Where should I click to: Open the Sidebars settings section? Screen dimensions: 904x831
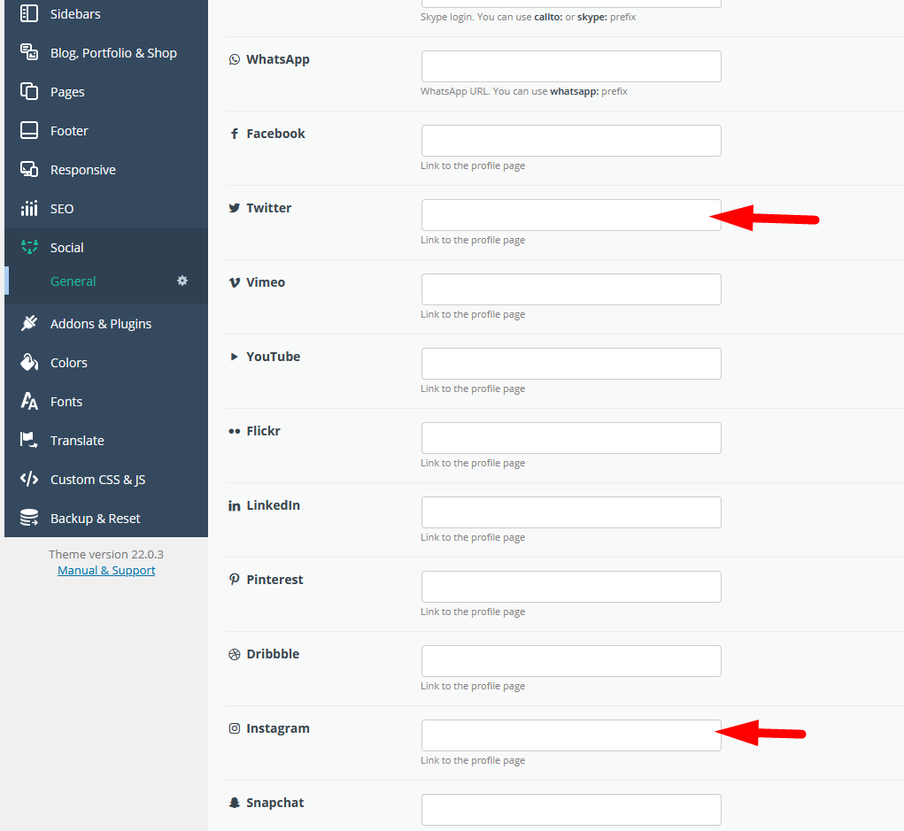[x=106, y=14]
